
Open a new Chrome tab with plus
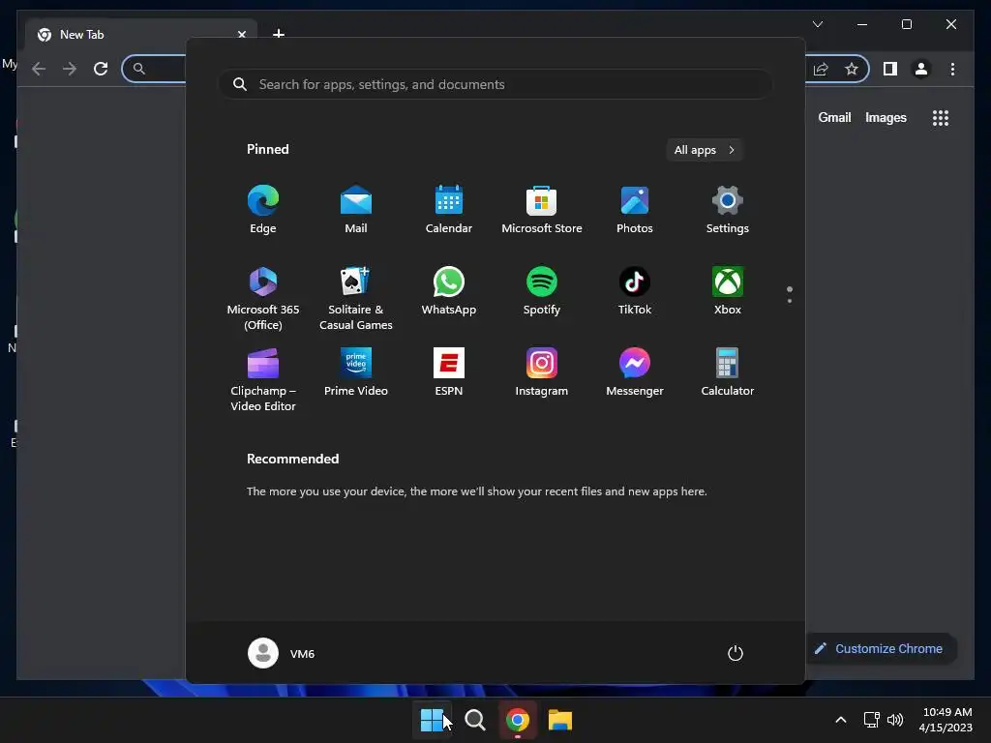pyautogui.click(x=278, y=34)
